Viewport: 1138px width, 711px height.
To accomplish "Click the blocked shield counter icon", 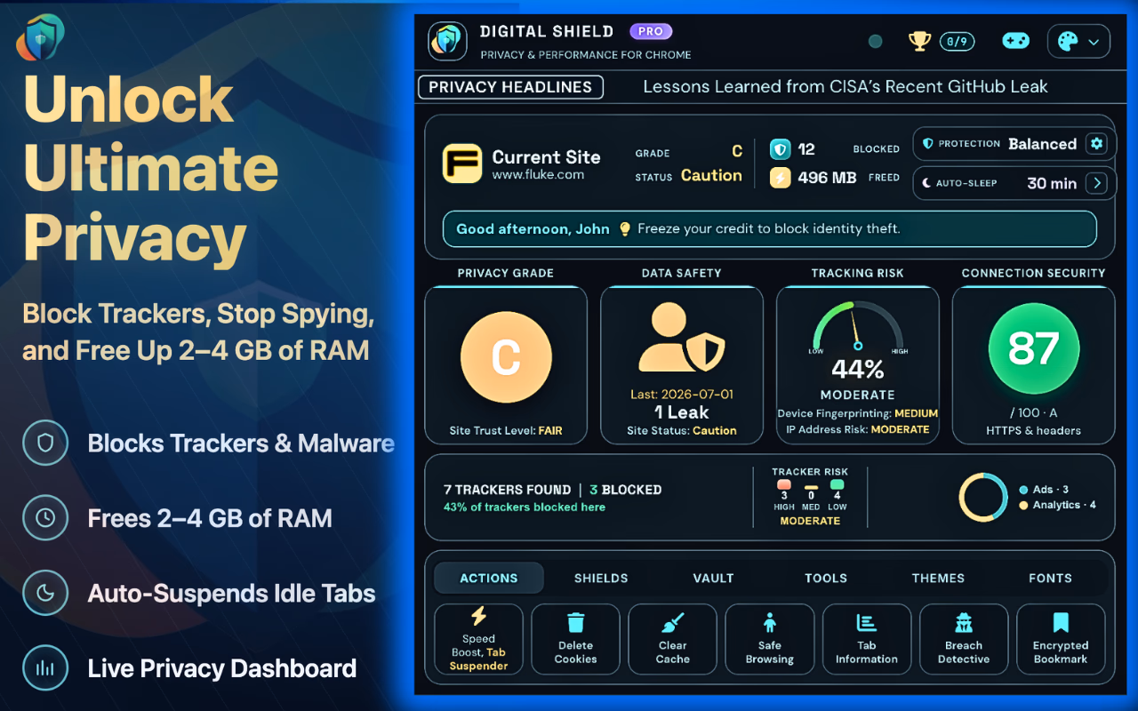I will (x=780, y=149).
